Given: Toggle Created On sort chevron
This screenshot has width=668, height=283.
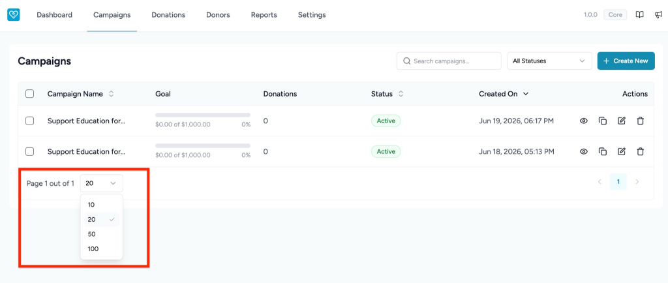Looking at the screenshot, I should pos(526,94).
